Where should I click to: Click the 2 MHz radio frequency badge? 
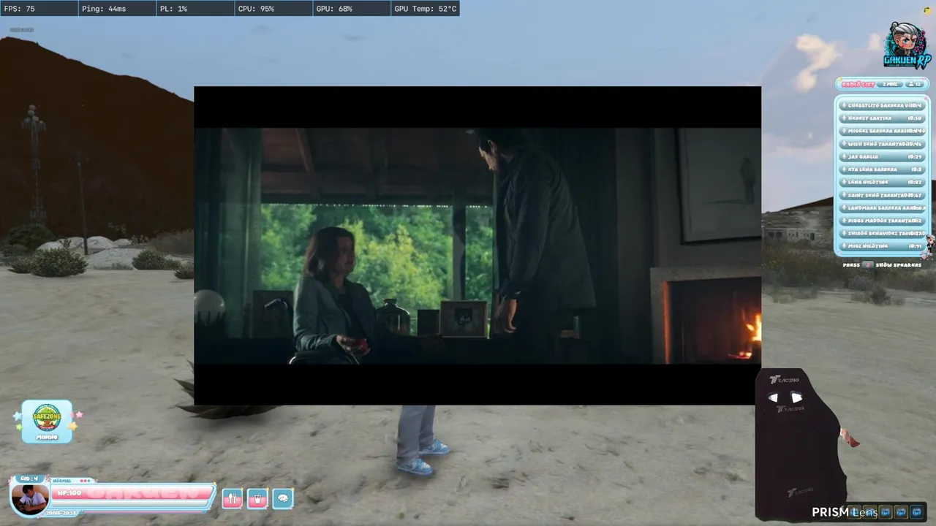pyautogui.click(x=890, y=84)
